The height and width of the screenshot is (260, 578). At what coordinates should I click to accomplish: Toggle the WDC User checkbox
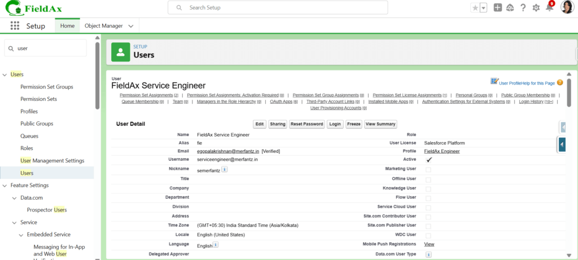(428, 236)
